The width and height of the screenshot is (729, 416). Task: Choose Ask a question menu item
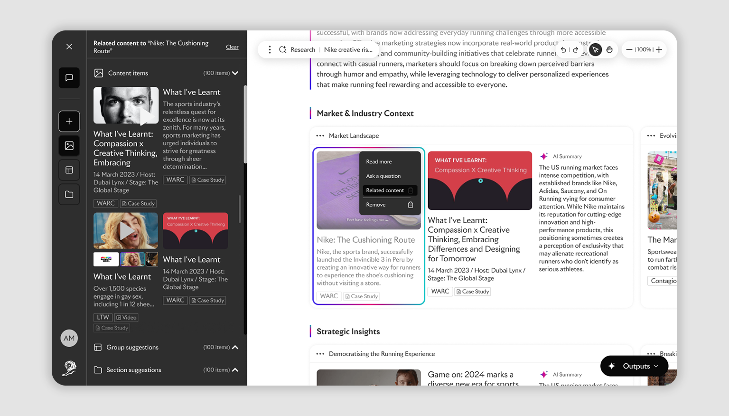[x=383, y=176]
